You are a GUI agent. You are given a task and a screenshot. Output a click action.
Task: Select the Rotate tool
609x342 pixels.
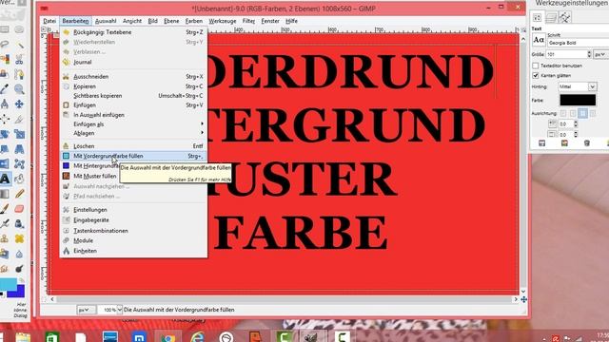4,134
